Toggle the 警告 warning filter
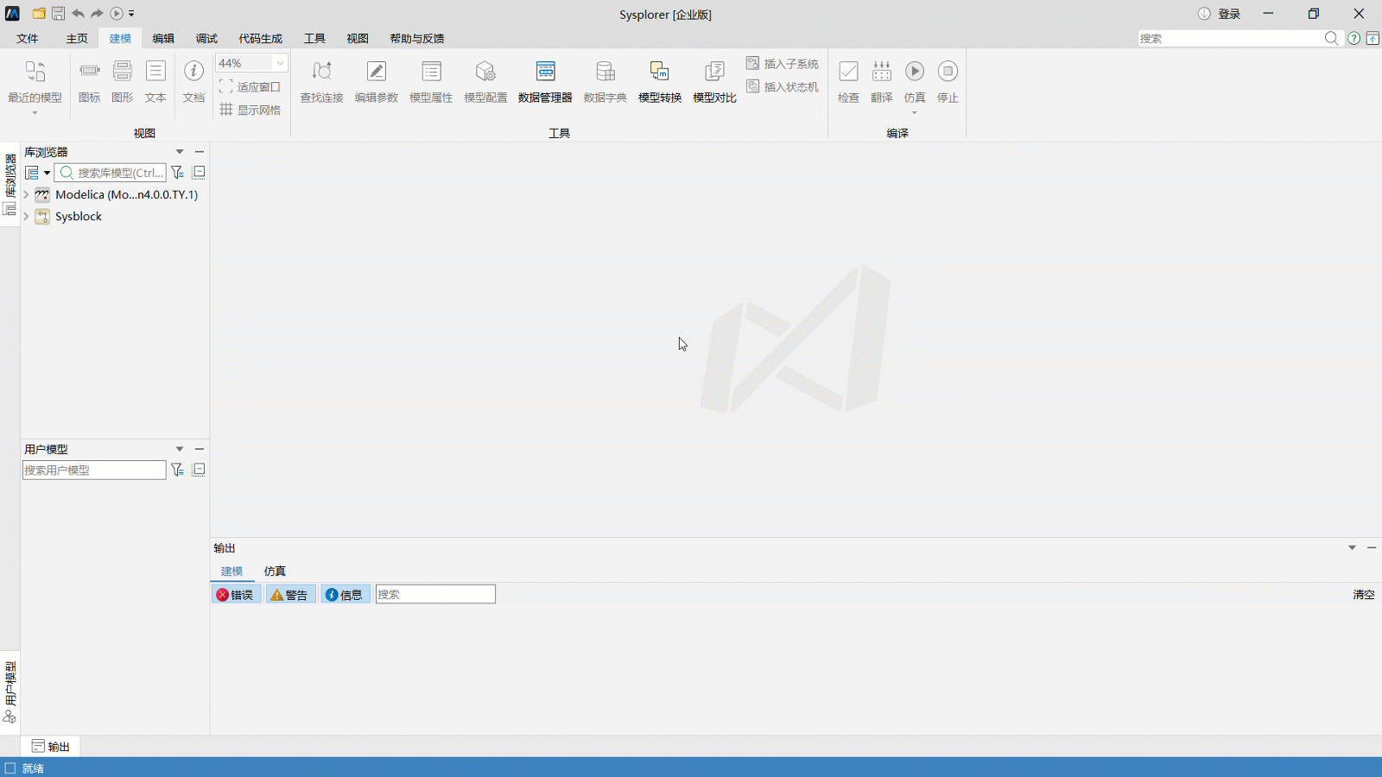This screenshot has width=1382, height=777. pyautogui.click(x=289, y=594)
